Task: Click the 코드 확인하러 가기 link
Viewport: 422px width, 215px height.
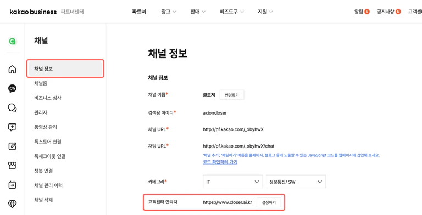Action: [x=220, y=162]
